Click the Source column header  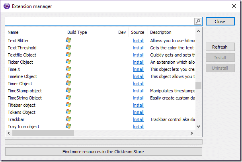click(x=138, y=32)
